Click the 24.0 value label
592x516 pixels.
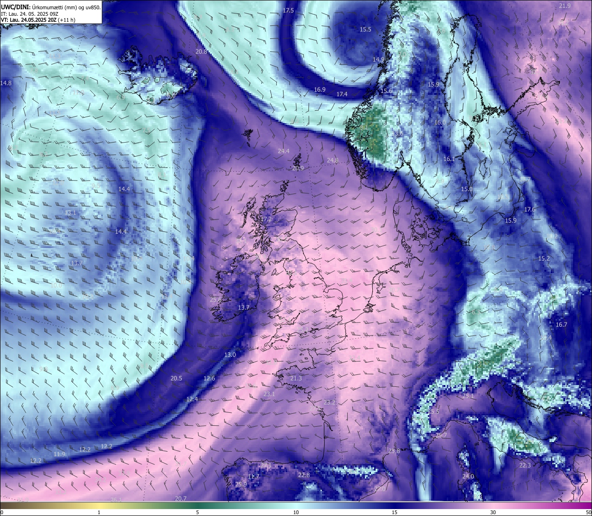pyautogui.click(x=468, y=476)
